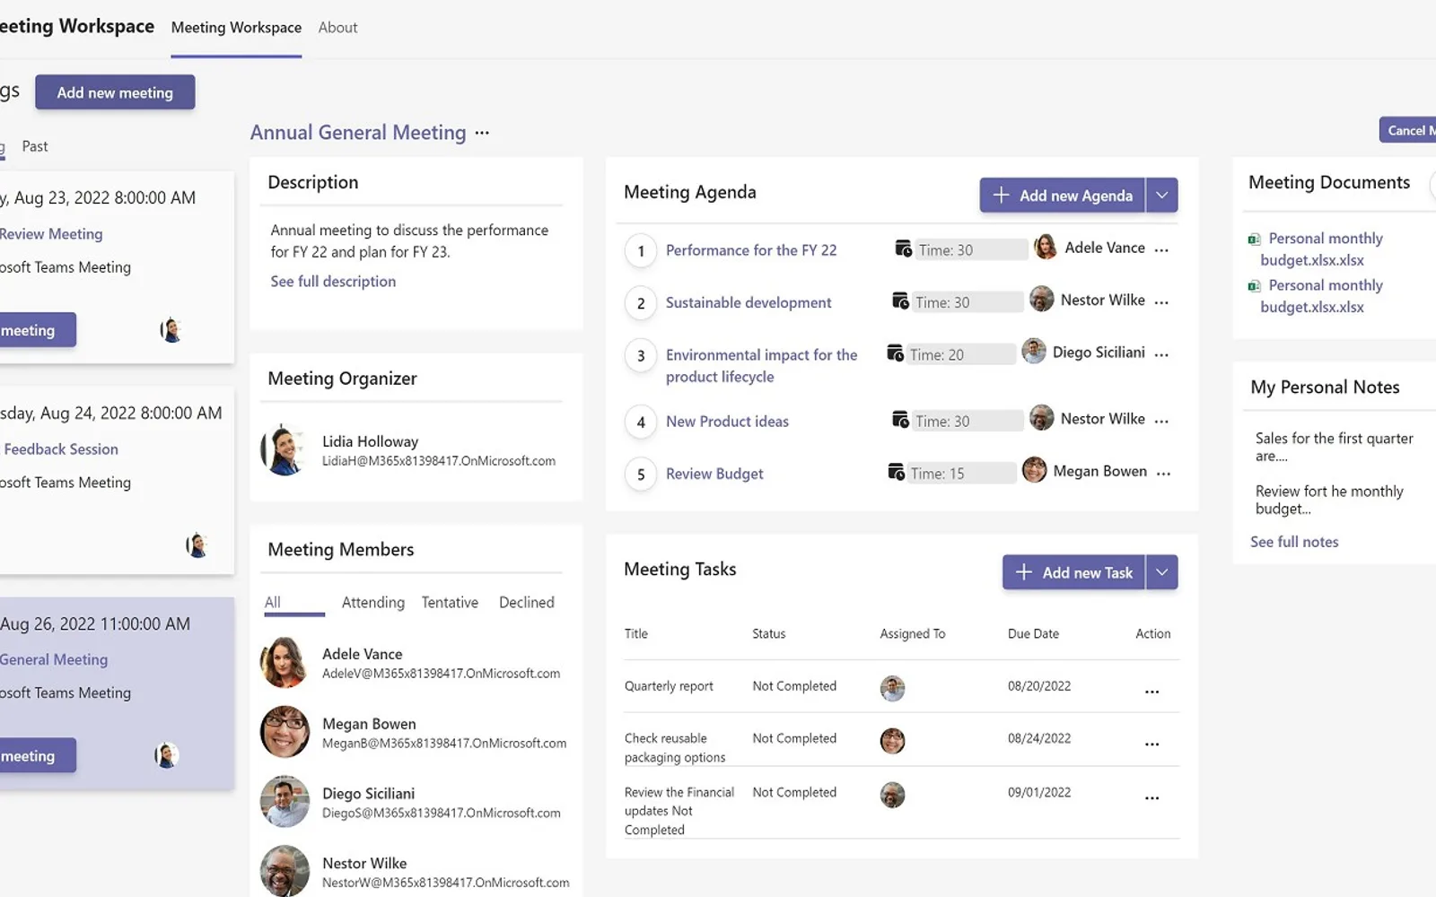Open the Review Budget agenda link
This screenshot has height=897, width=1436.
[714, 474]
